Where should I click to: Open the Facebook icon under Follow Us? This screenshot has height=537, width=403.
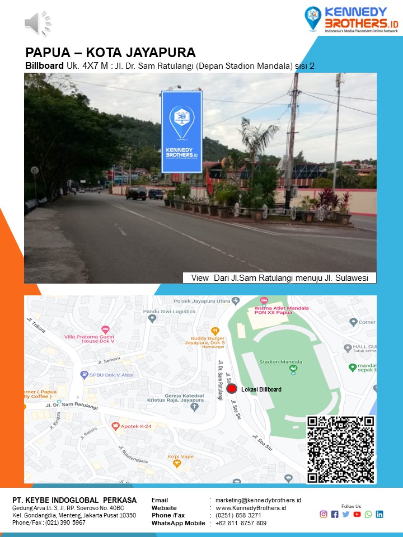click(335, 514)
